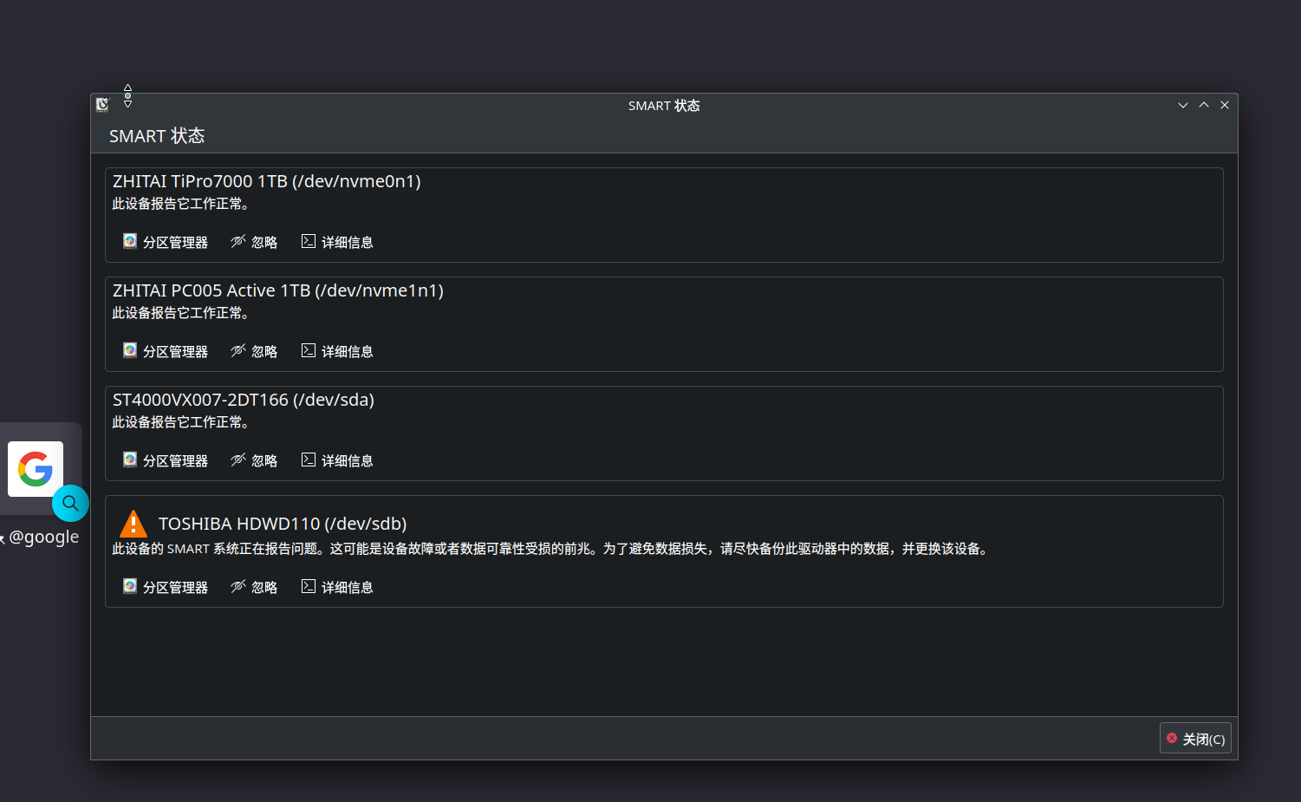This screenshot has width=1301, height=802.
Task: Show detailed info for ZHITAI TiPro7000
Action: (337, 242)
